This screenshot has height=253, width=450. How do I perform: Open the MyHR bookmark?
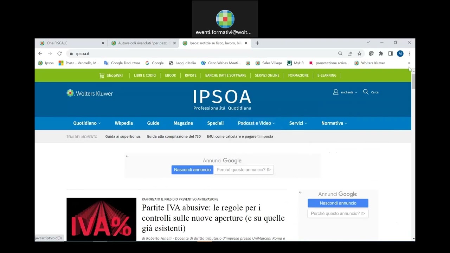[x=295, y=63]
